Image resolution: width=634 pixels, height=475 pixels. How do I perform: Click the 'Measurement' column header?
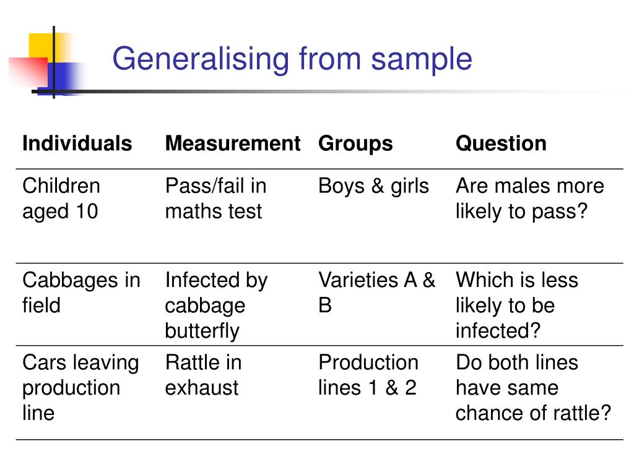(x=233, y=143)
